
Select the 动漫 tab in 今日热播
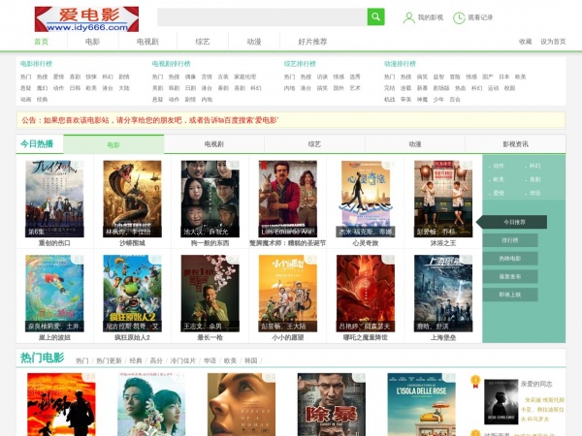pyautogui.click(x=414, y=143)
